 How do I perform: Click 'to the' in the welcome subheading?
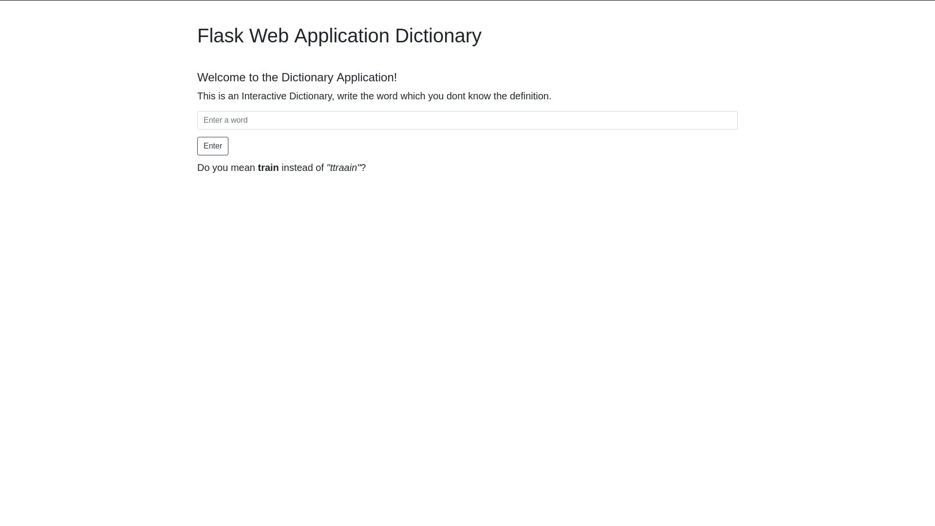coord(263,78)
